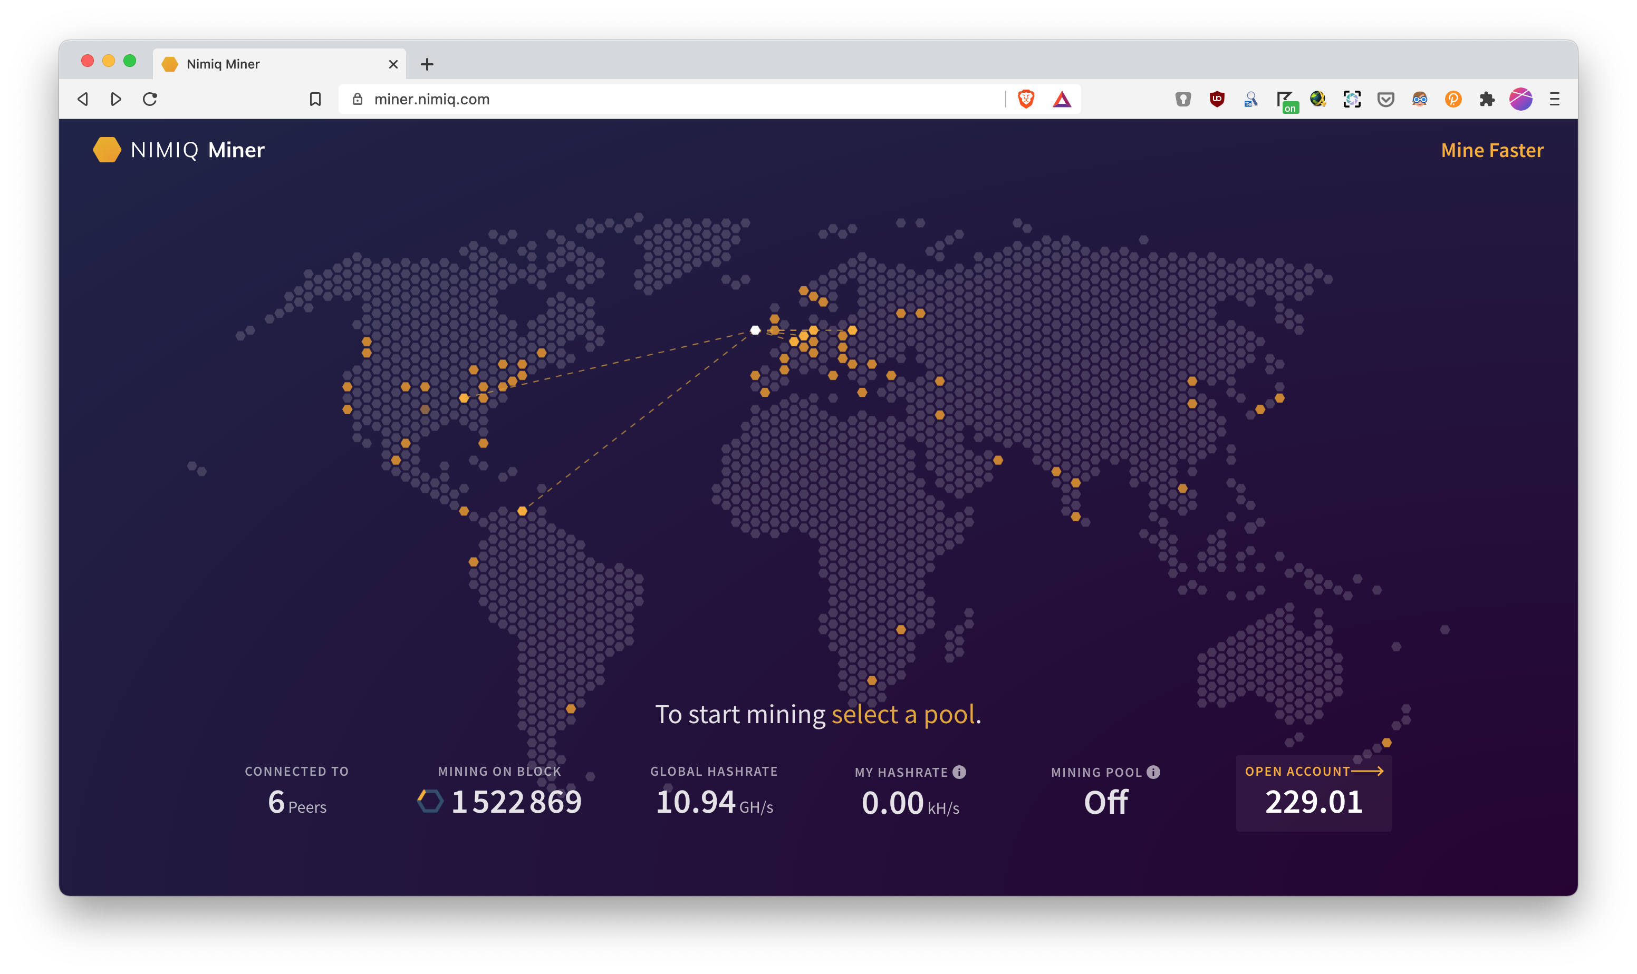Screen dimensions: 1637x974
Task: Open the browser profile avatar menu
Action: (x=1521, y=99)
